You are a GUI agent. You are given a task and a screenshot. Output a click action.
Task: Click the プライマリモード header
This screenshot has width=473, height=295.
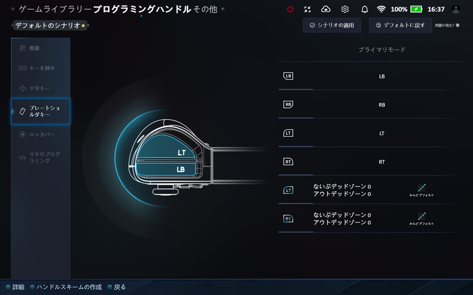click(x=381, y=50)
